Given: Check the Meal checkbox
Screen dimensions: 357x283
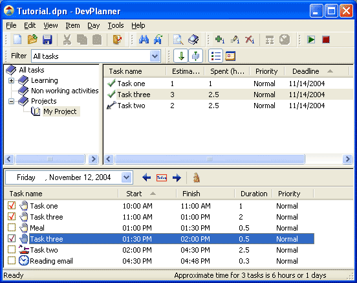Looking at the screenshot, I should pos(12,227).
